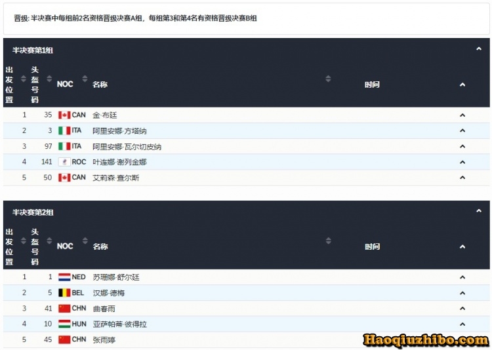This screenshot has height=350, width=492.
Task: Expand row details for 艾莉森·查尔斯
Action: tap(462, 178)
